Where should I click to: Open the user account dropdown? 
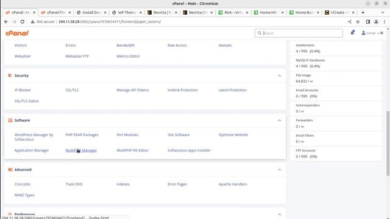pyautogui.click(x=370, y=33)
